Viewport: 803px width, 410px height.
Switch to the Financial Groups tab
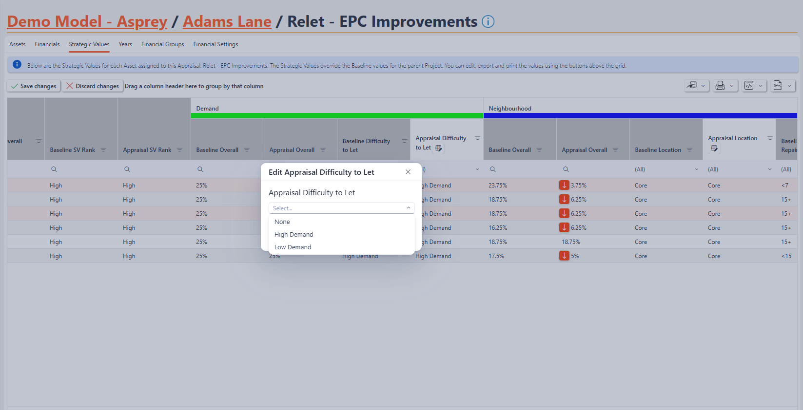point(162,44)
